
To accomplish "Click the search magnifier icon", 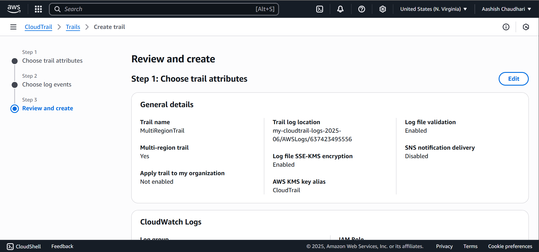I will tap(57, 9).
